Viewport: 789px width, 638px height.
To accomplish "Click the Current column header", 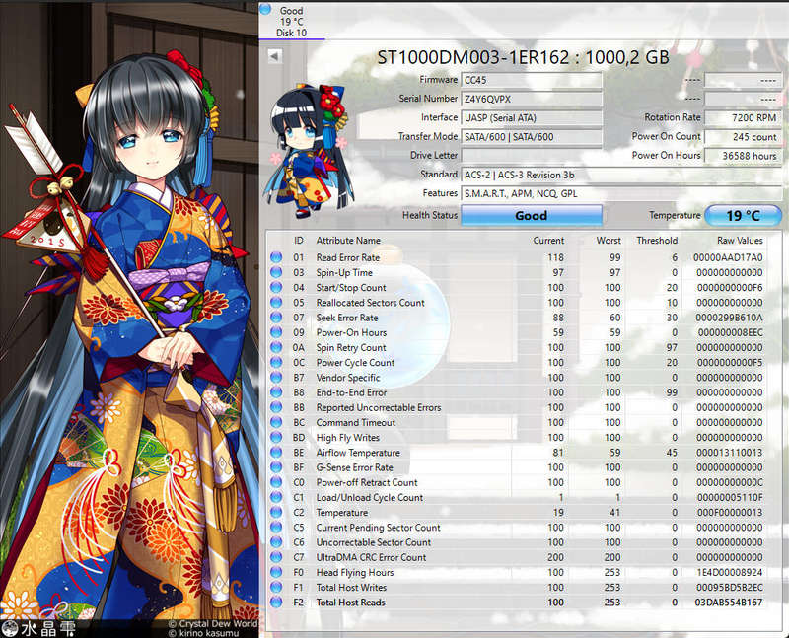I will [x=548, y=241].
